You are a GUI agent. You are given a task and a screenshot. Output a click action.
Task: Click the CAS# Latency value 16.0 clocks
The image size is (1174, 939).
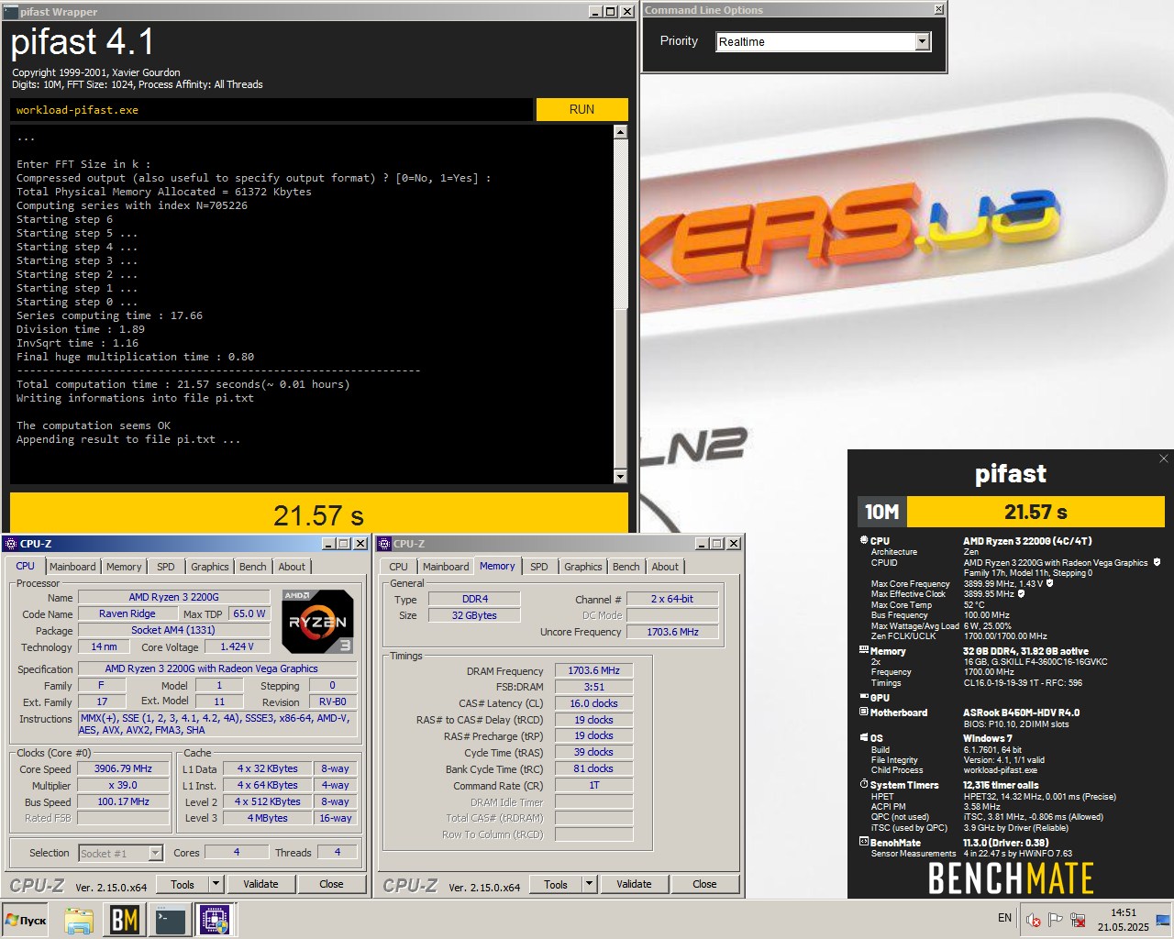(x=593, y=703)
